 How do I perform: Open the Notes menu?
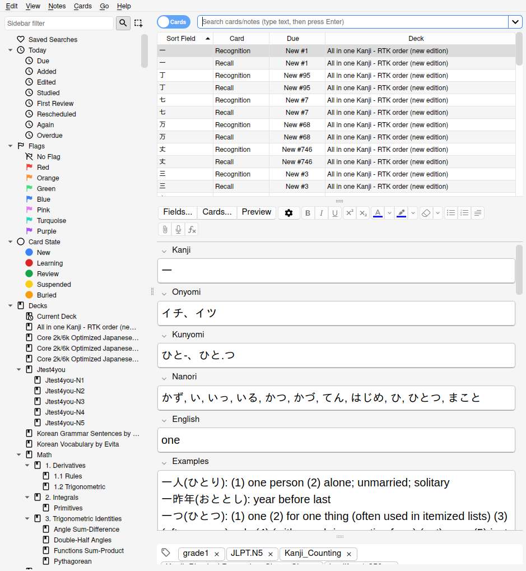(57, 6)
